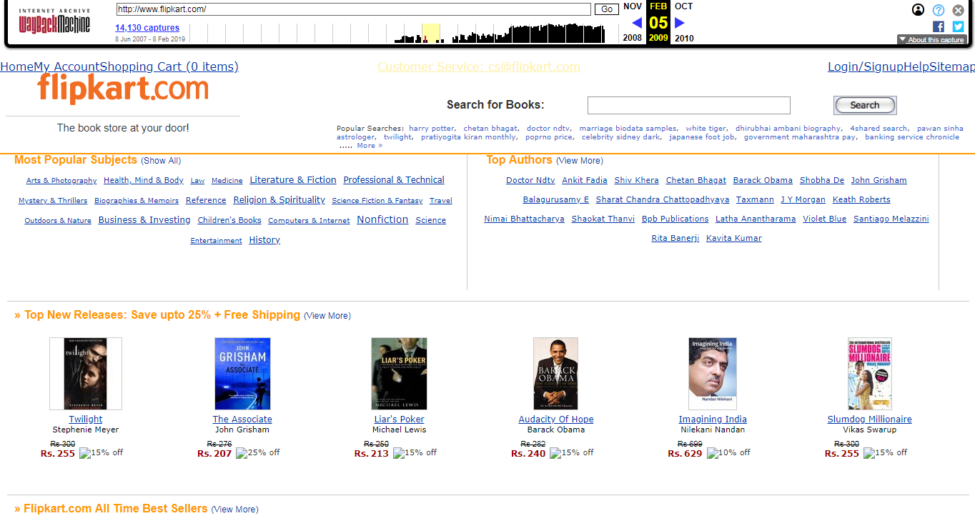Click the Search for Books input field
975x526 pixels.
coord(688,106)
